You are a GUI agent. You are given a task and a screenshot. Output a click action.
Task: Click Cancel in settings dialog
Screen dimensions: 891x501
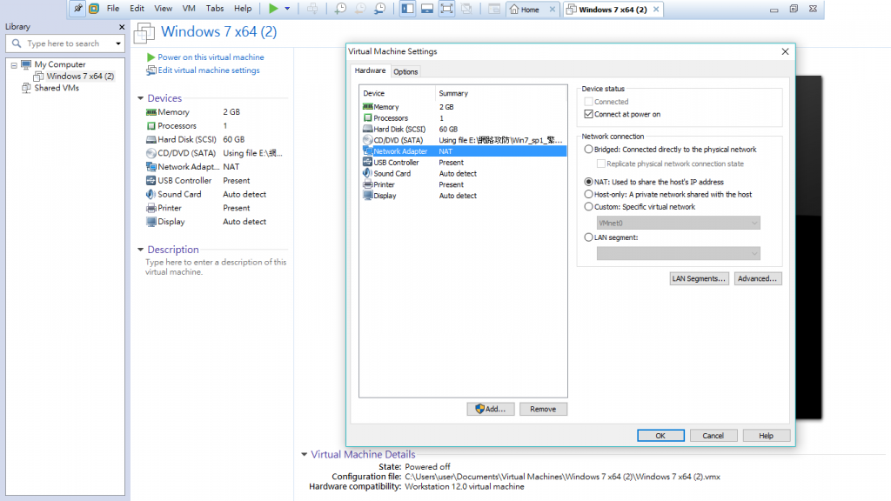pos(713,436)
